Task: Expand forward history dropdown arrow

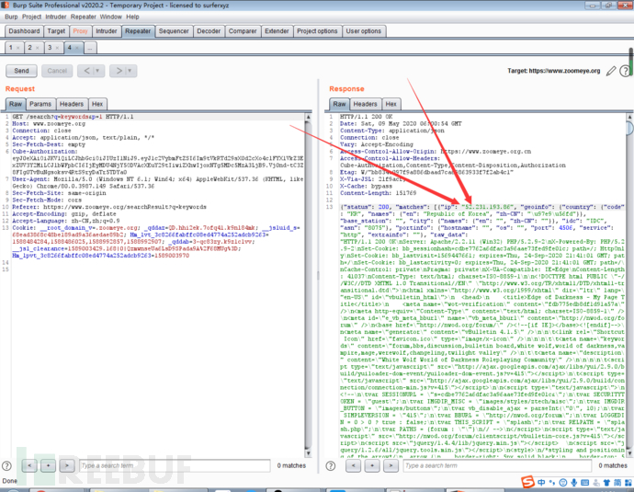Action: (130, 71)
